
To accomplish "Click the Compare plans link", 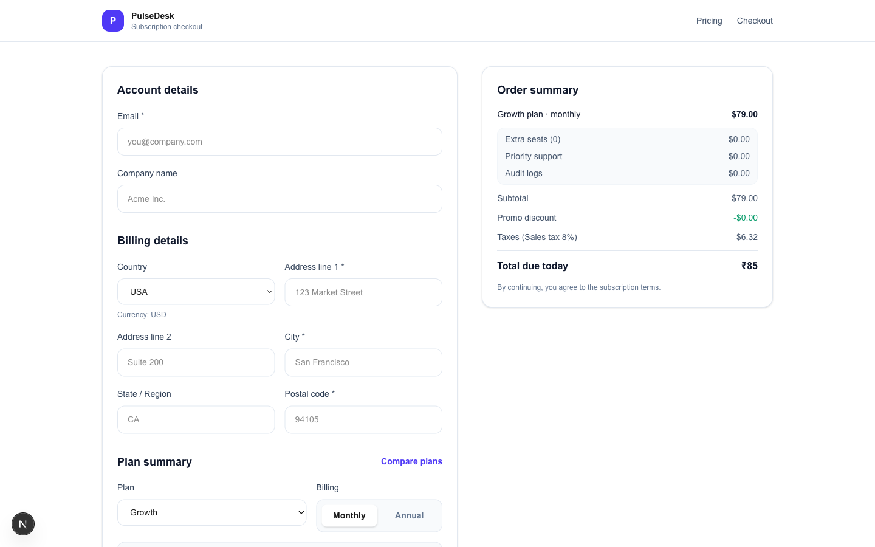I will coord(411,461).
